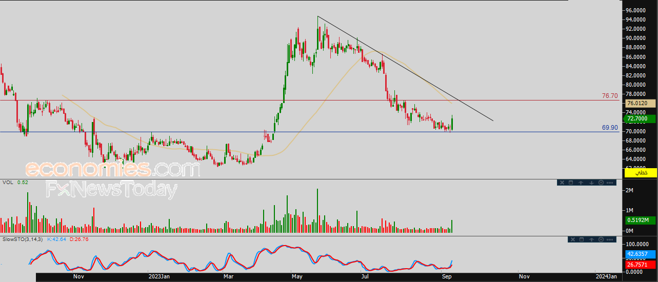658x282 pixels.
Task: Open VOL indicator settings gear
Action: [x=601, y=183]
